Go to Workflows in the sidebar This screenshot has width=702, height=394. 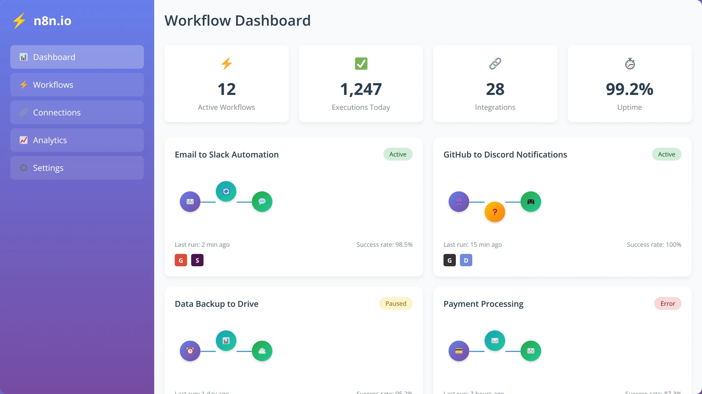pos(77,85)
